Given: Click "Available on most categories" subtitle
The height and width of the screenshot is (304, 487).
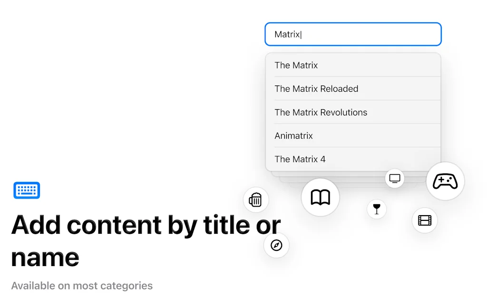Looking at the screenshot, I should (x=82, y=286).
